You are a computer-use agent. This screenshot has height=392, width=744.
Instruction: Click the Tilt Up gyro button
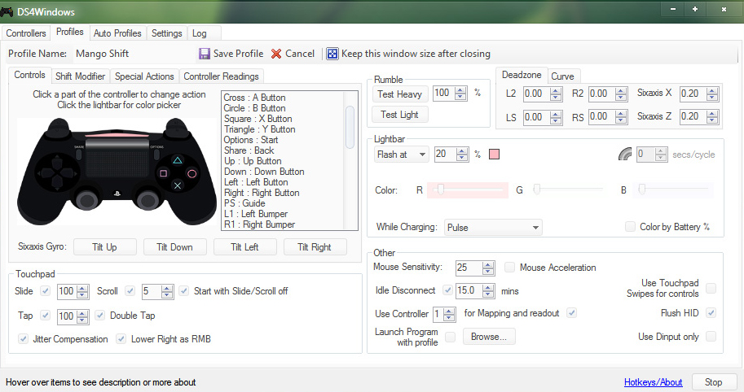105,247
